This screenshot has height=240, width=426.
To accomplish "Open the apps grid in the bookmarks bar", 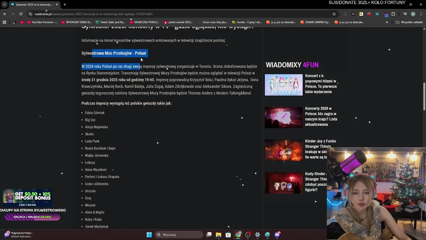I will point(4,22).
